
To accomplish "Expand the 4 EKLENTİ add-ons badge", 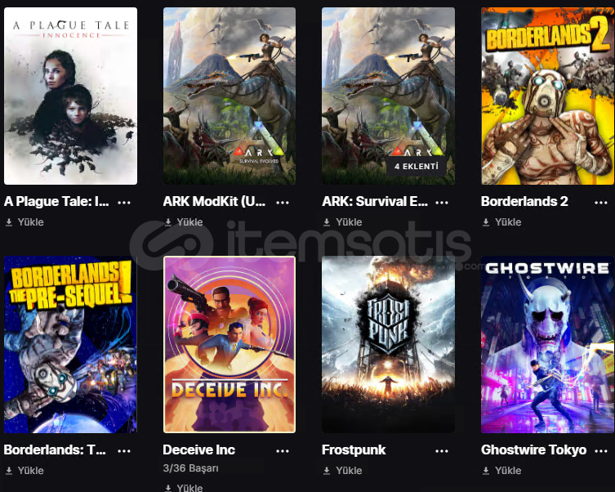I will 417,167.
